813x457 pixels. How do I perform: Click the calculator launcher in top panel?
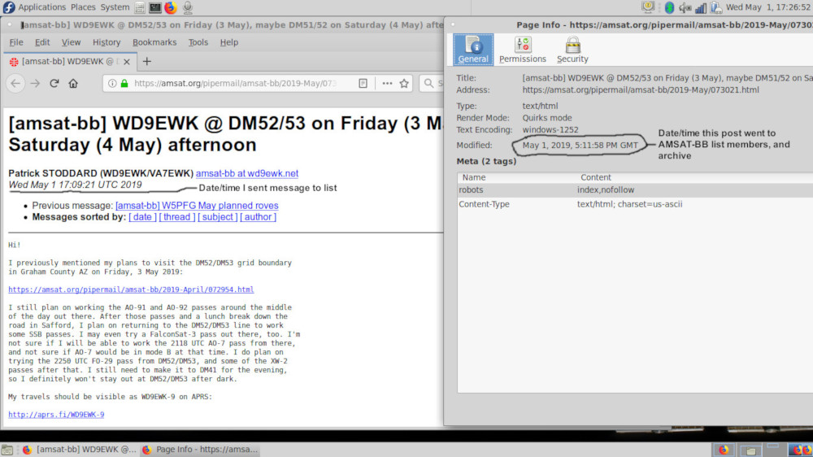click(140, 7)
